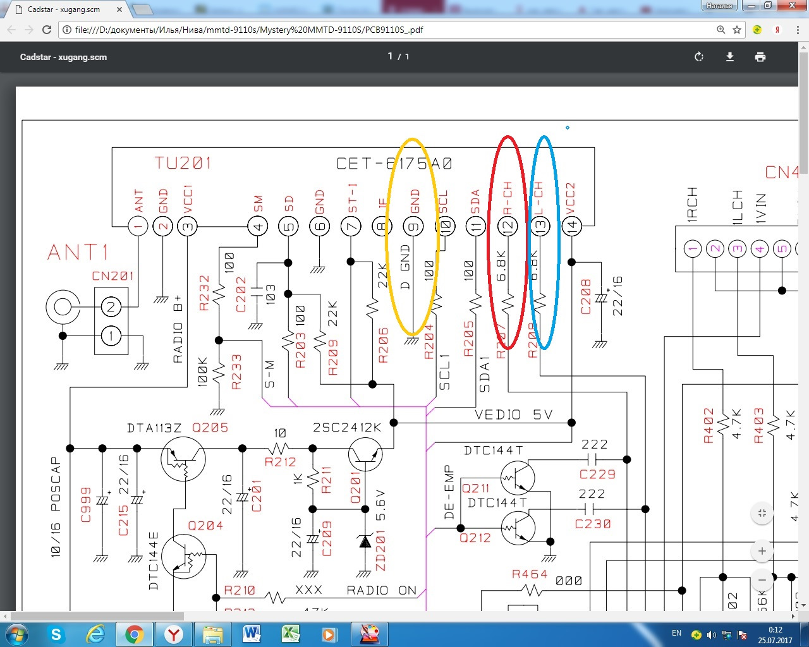Click the CET-6175A0 part label
The width and height of the screenshot is (809, 647).
pyautogui.click(x=394, y=164)
